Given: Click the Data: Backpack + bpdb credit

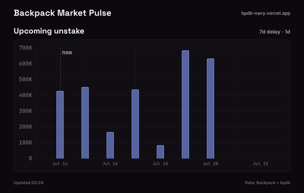Looking at the screenshot, I should pyautogui.click(x=268, y=183).
